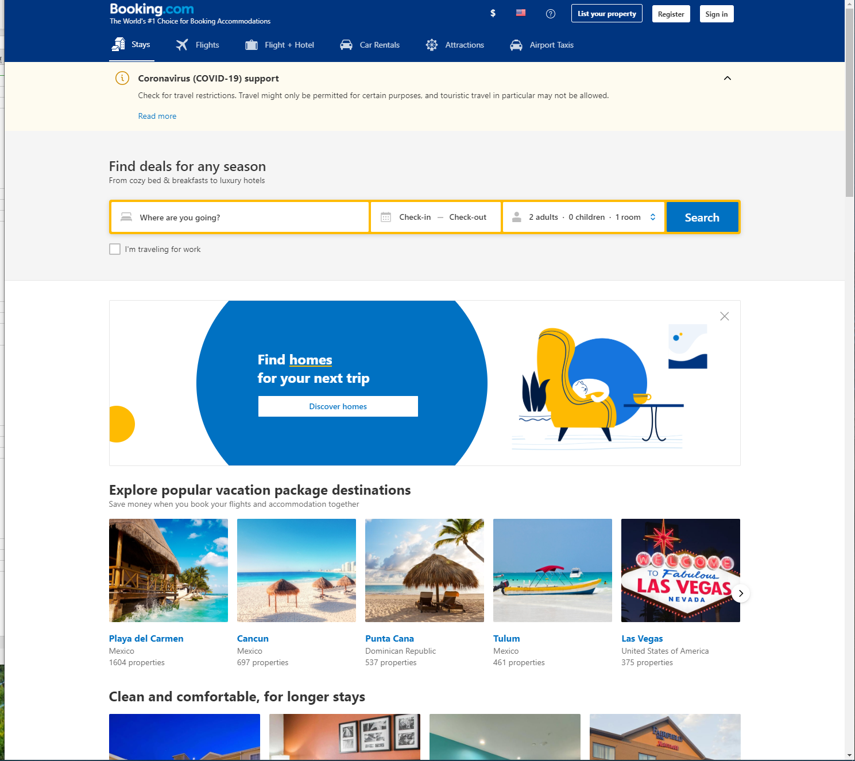855x761 pixels.
Task: Click the teal ceiling room thumbnail
Action: pos(505,737)
